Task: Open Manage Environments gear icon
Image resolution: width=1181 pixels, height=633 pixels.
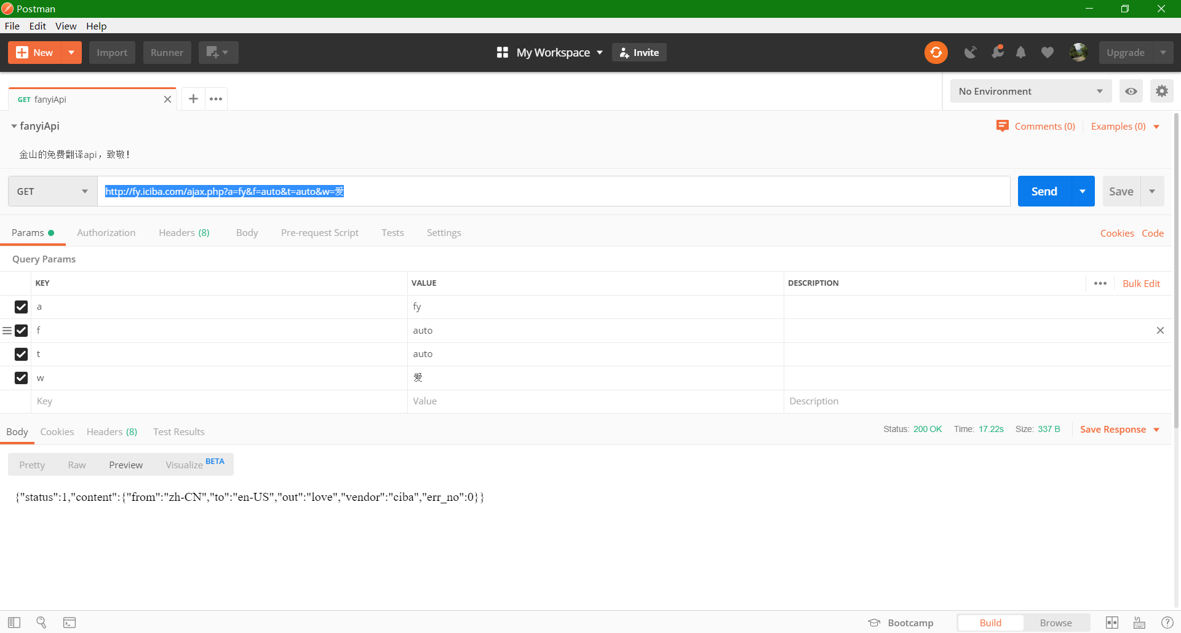Action: (x=1161, y=91)
